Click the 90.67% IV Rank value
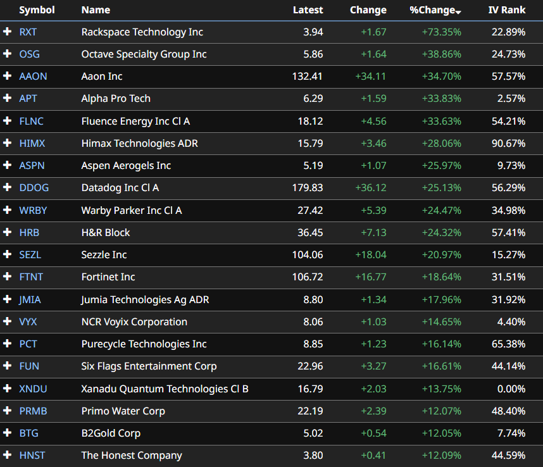 click(509, 144)
